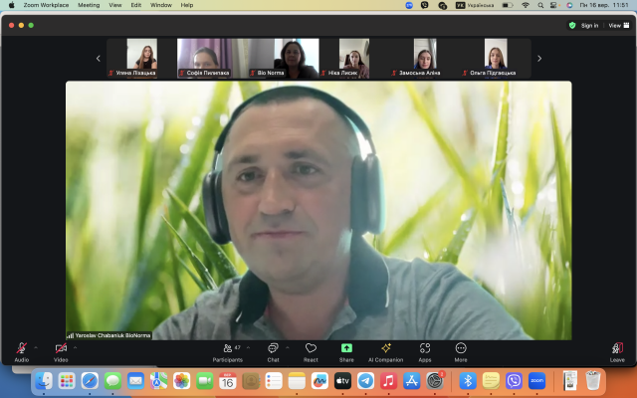The image size is (637, 398).
Task: Open Mail from the Dock
Action: (x=135, y=381)
